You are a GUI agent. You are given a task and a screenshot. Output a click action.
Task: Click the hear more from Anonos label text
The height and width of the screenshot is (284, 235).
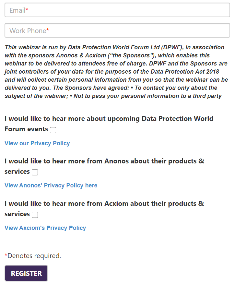pyautogui.click(x=104, y=166)
